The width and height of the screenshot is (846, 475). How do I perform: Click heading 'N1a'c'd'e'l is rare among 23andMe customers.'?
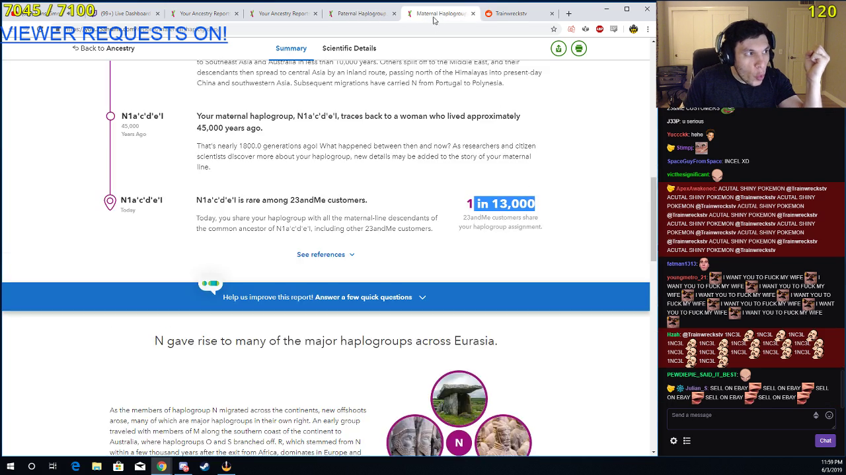pyautogui.click(x=282, y=200)
